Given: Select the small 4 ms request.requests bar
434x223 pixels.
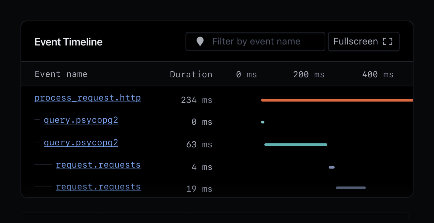Looking at the screenshot, I should click(x=332, y=167).
